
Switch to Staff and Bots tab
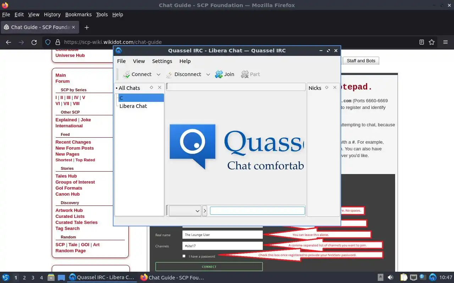[x=361, y=61]
